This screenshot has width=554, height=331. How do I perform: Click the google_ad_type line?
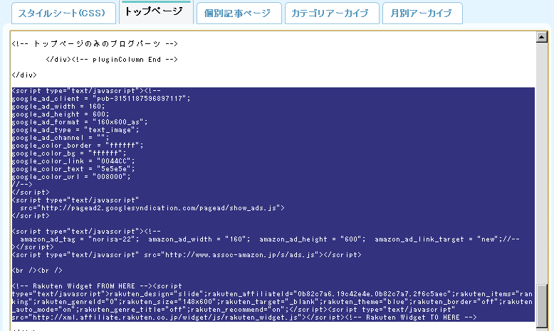tap(75, 130)
